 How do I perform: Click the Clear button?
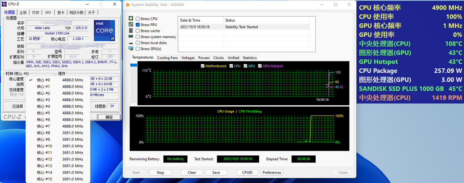coord(192,173)
